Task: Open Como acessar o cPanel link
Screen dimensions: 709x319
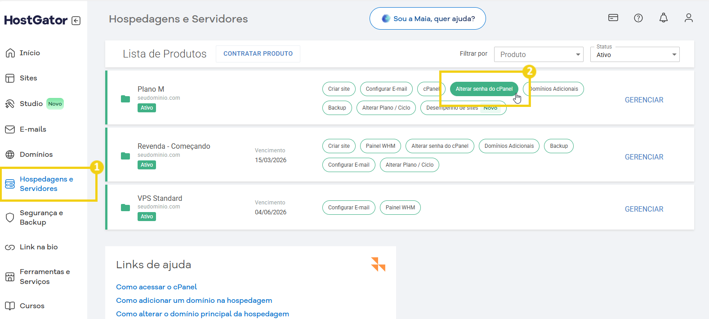Action: click(x=156, y=287)
